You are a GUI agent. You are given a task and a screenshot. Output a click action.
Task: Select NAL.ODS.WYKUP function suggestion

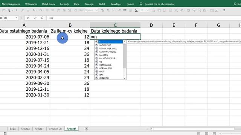click(109, 58)
